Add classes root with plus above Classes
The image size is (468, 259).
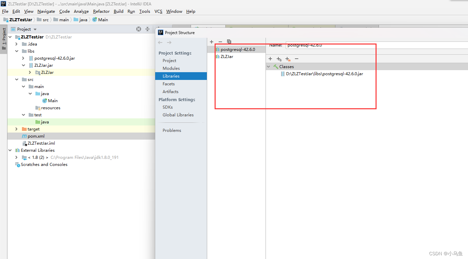pyautogui.click(x=270, y=59)
